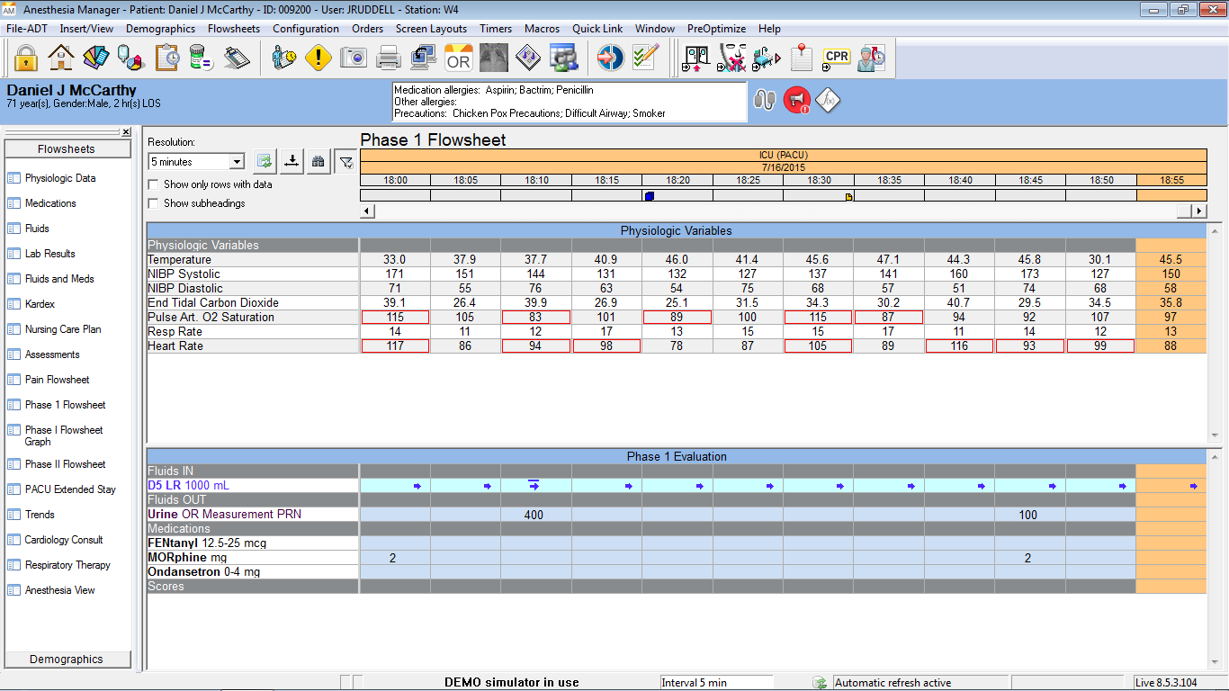Screen dimensions: 1229x691
Task: Toggle the medication allergies stop icon
Action: coord(795,100)
